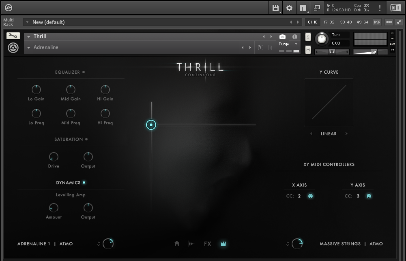Click the snapshot camera icon
Viewport: 406px width, 261px height.
coord(282,37)
